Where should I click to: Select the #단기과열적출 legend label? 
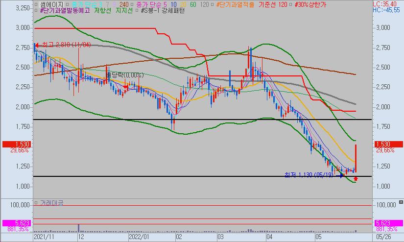click(x=235, y=4)
